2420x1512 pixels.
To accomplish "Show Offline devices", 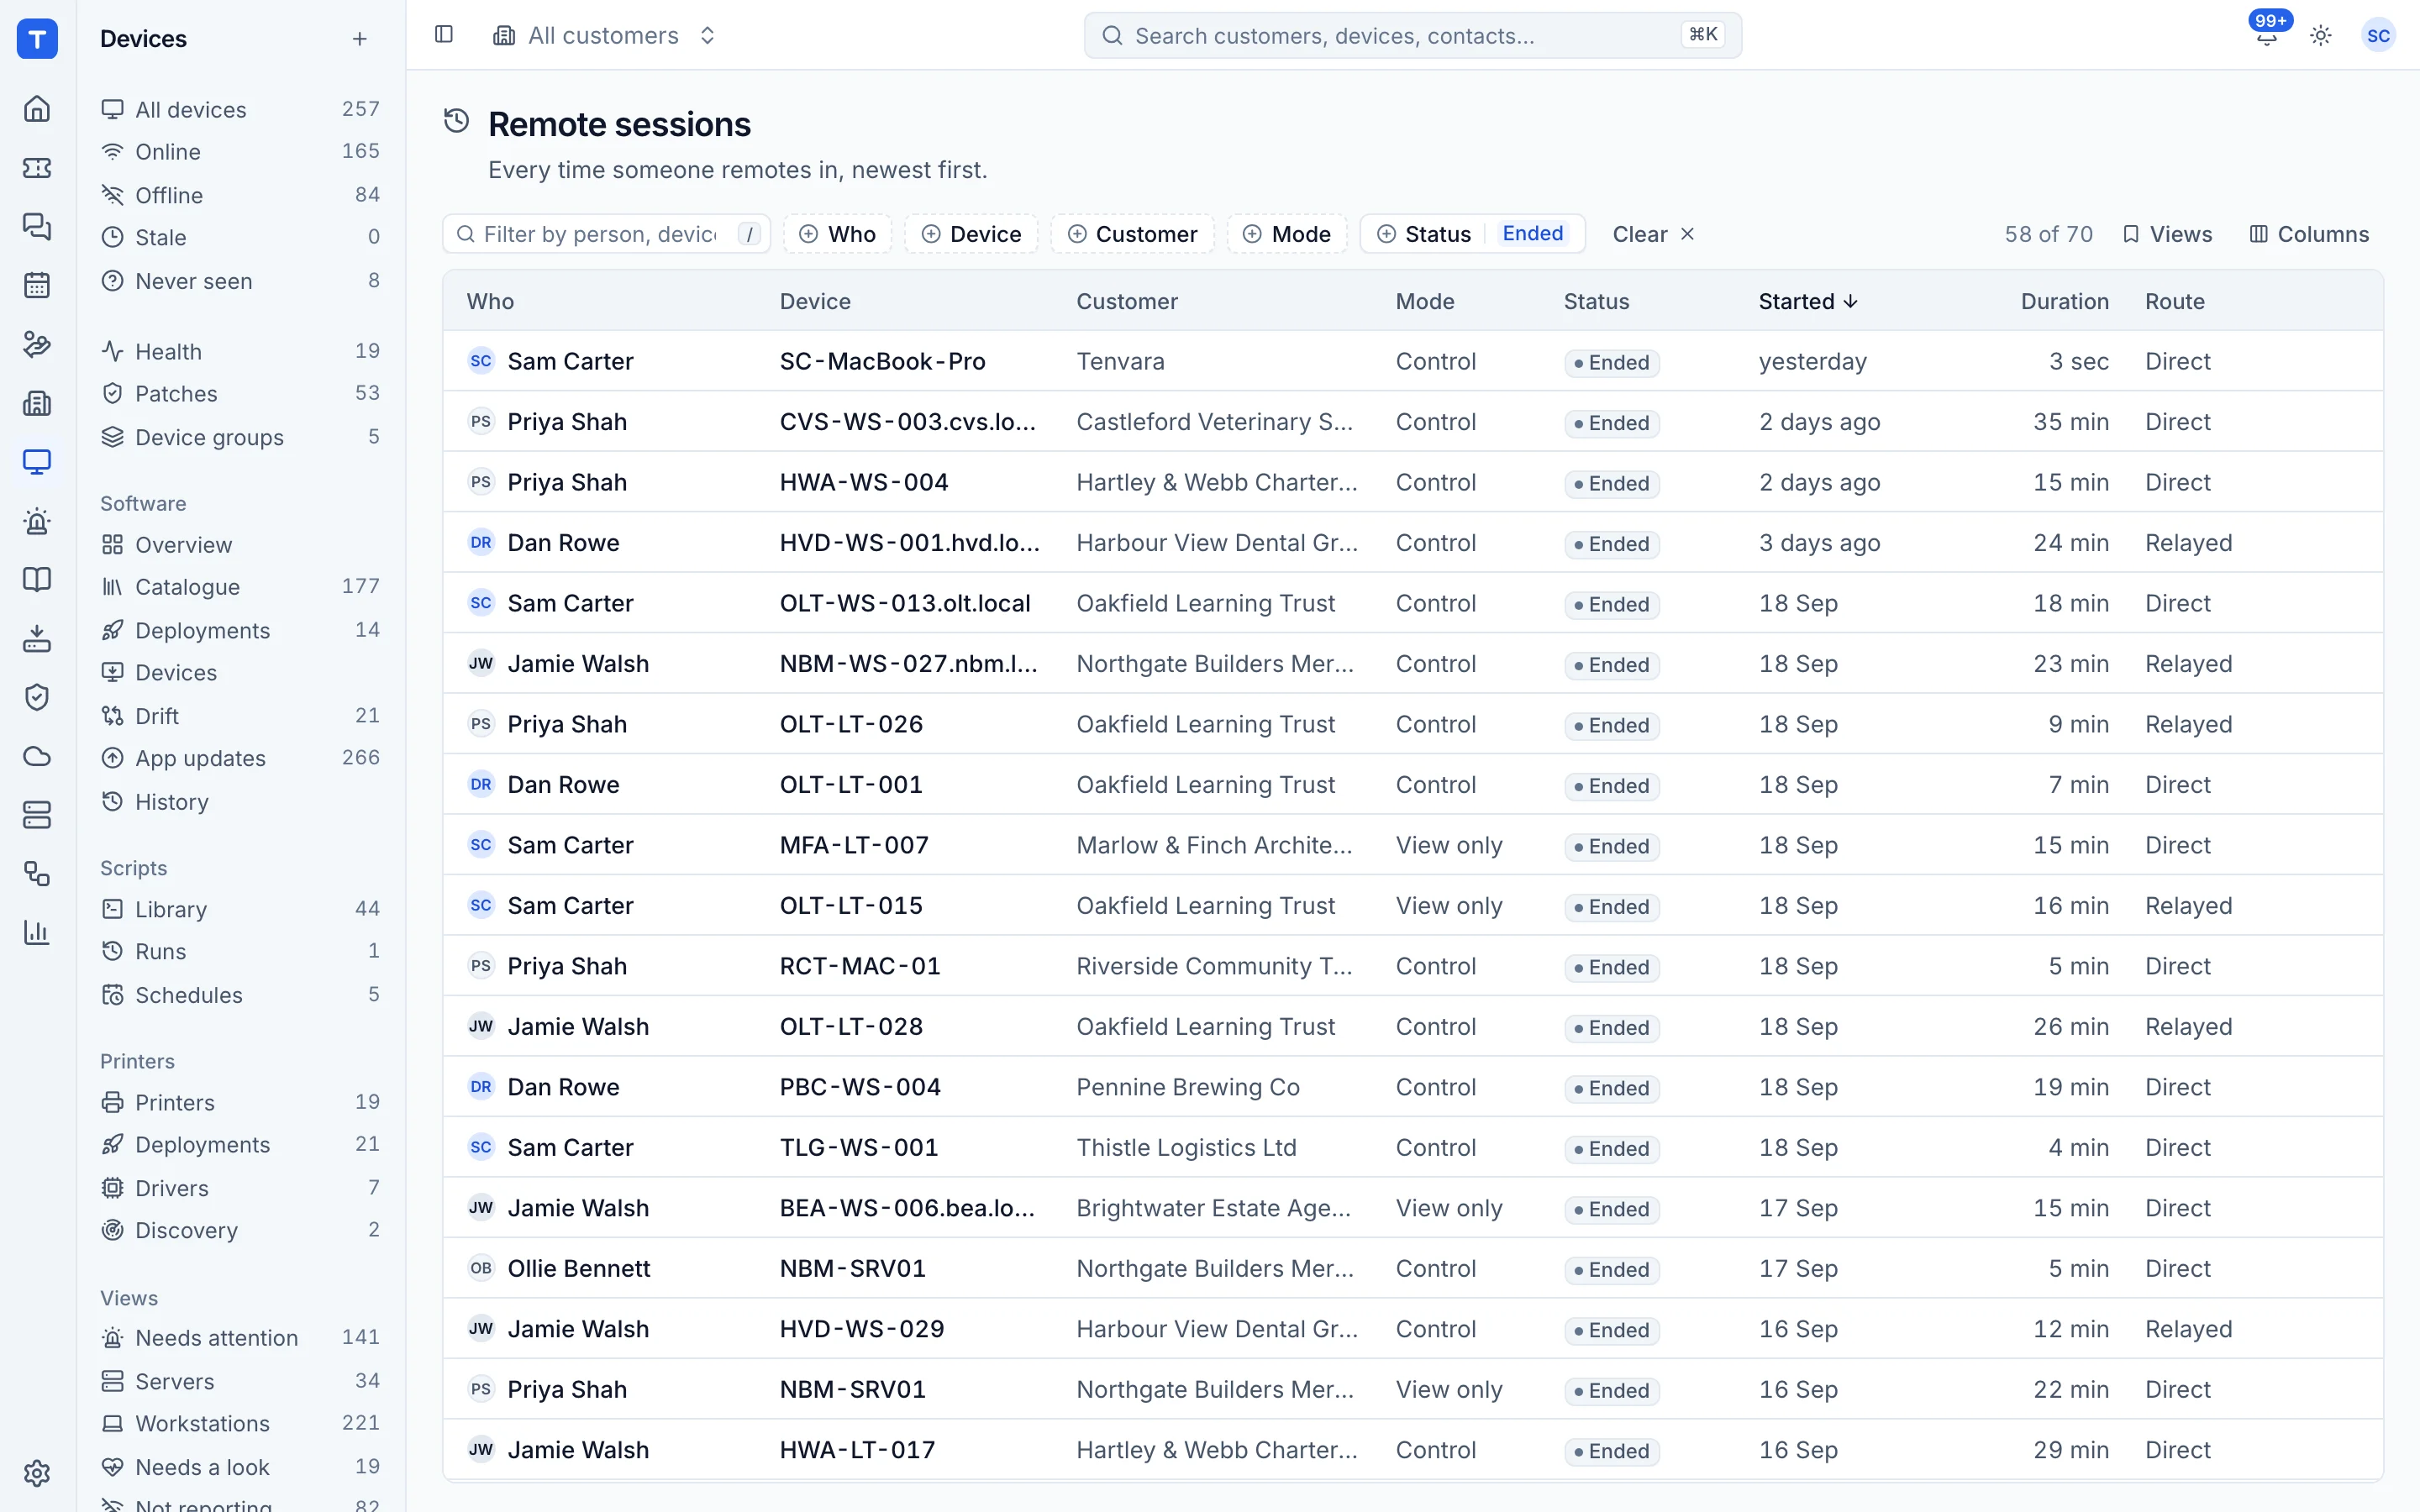I will coord(240,195).
